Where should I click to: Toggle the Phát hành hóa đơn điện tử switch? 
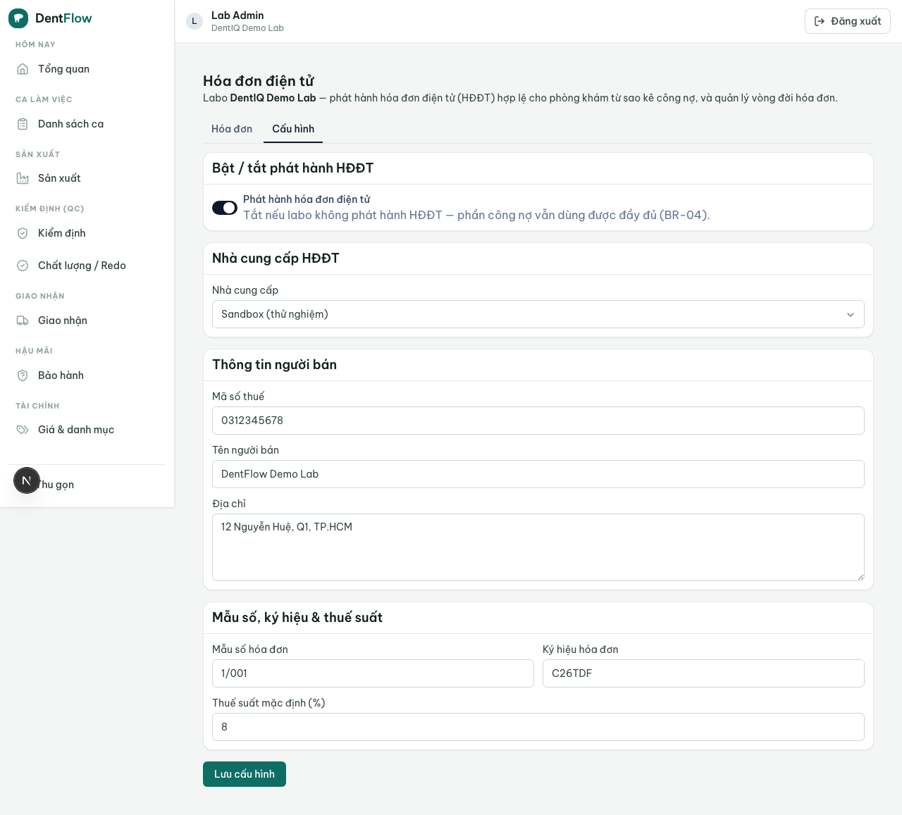(225, 208)
